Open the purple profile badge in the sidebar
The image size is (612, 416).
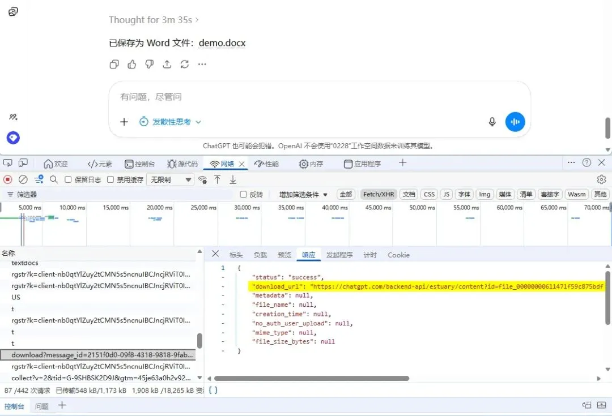coord(13,138)
